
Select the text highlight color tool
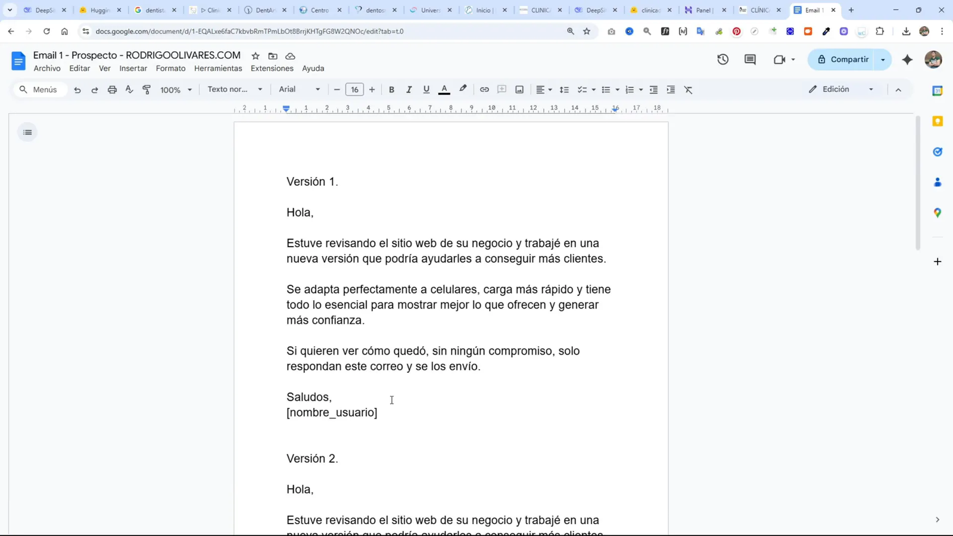[463, 89]
